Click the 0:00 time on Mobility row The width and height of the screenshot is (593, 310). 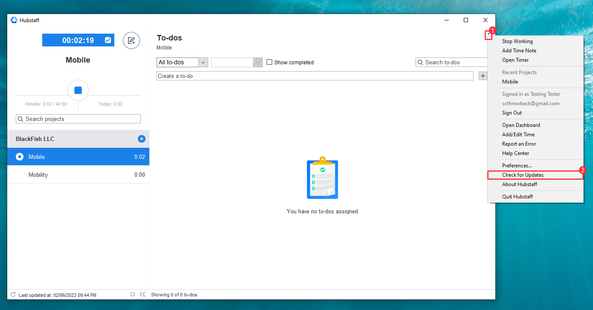tap(140, 175)
